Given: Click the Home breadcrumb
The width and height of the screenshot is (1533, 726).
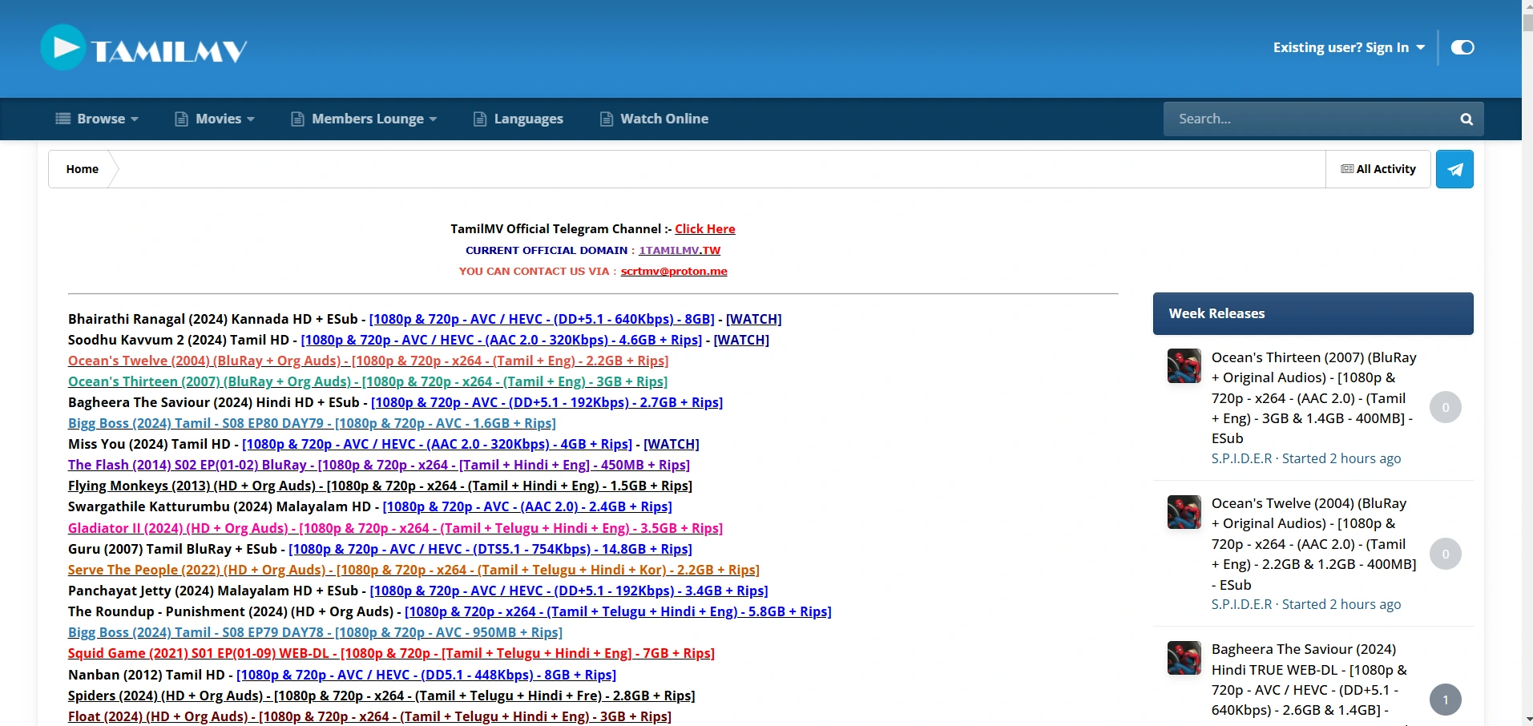Looking at the screenshot, I should (83, 169).
